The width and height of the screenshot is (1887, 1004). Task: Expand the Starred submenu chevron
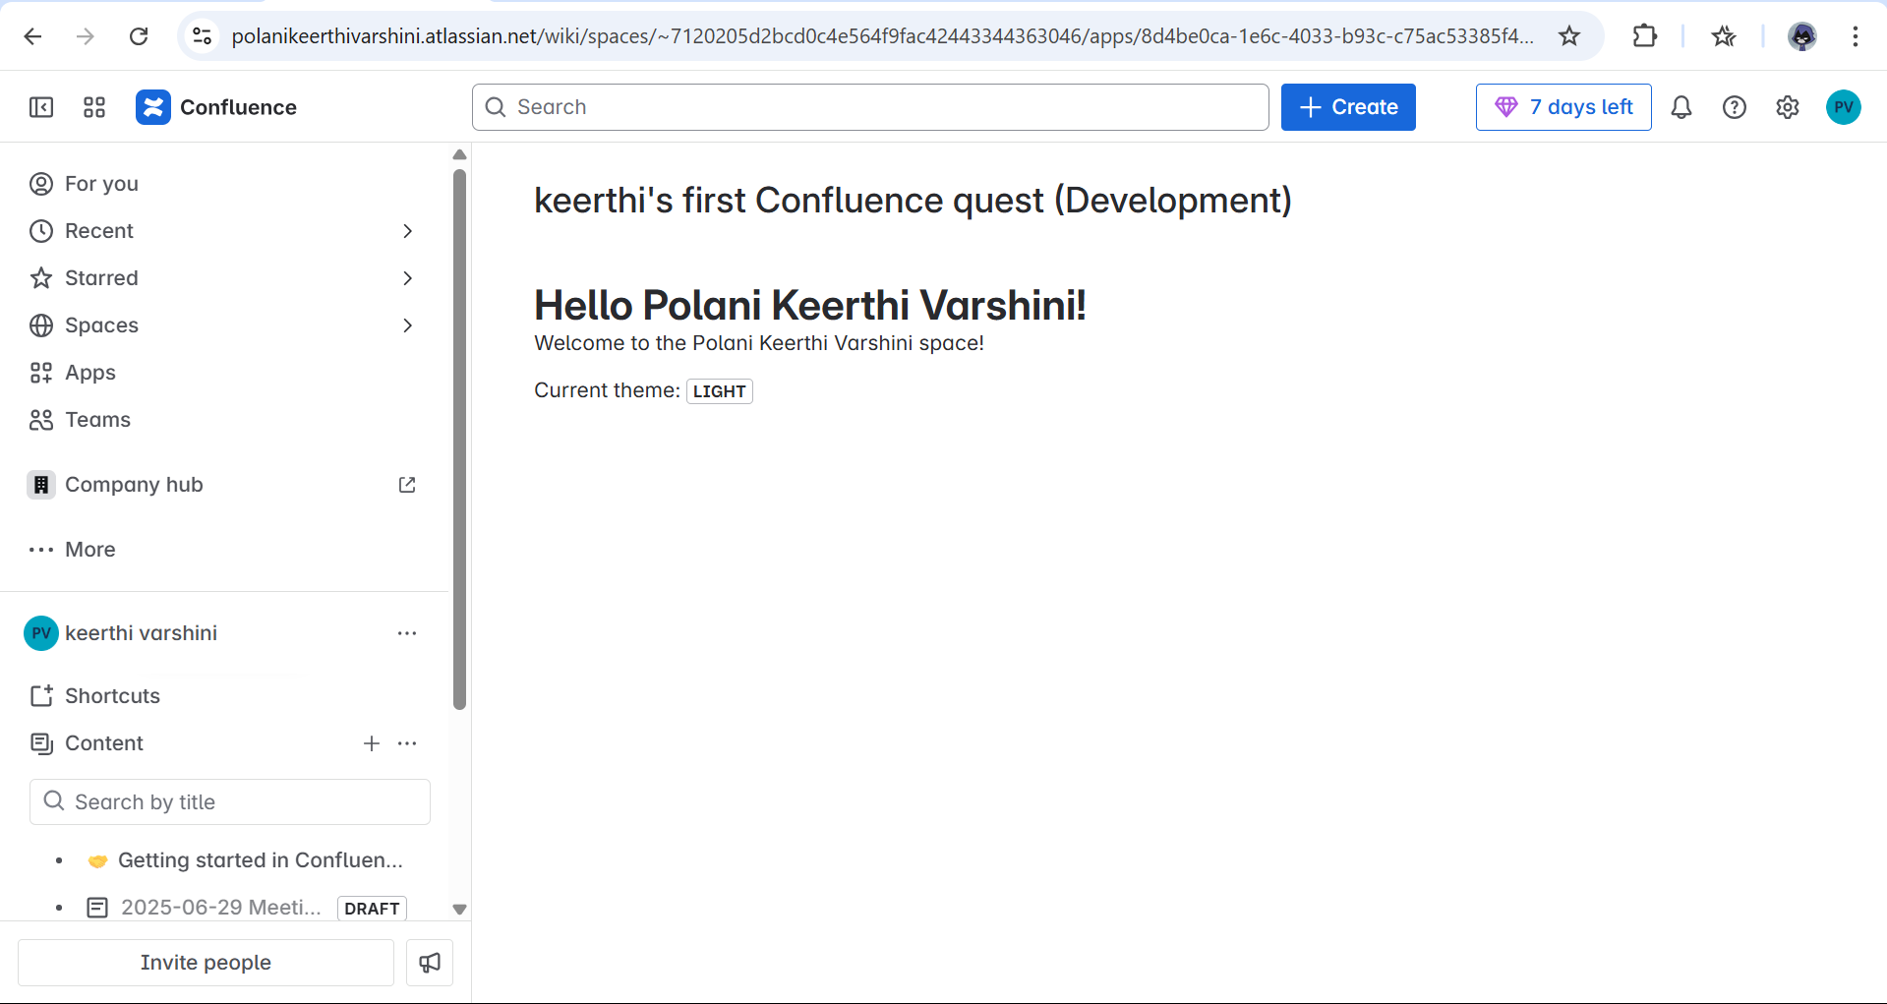(x=407, y=278)
